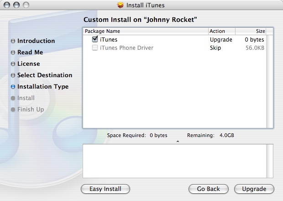Click the Remaining 4.0GB value

227,135
